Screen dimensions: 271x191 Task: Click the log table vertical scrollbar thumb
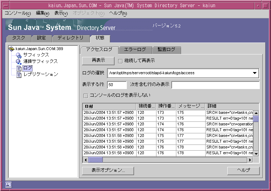(256, 119)
